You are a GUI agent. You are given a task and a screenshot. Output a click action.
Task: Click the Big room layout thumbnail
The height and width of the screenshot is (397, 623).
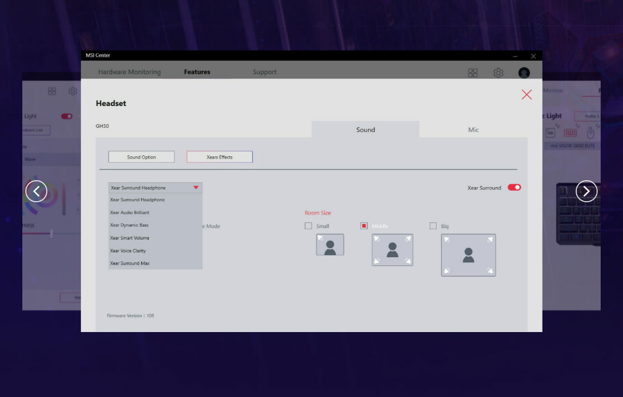click(x=468, y=255)
